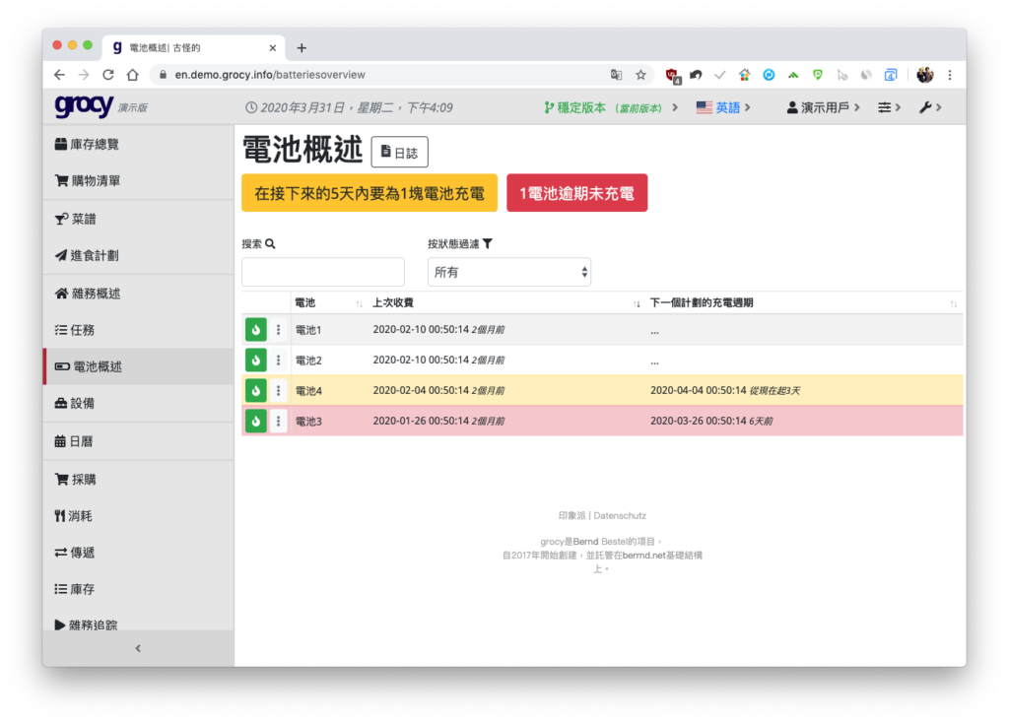The width and height of the screenshot is (1009, 723).
Task: Click the green charge button for 電池2
Action: pos(255,361)
